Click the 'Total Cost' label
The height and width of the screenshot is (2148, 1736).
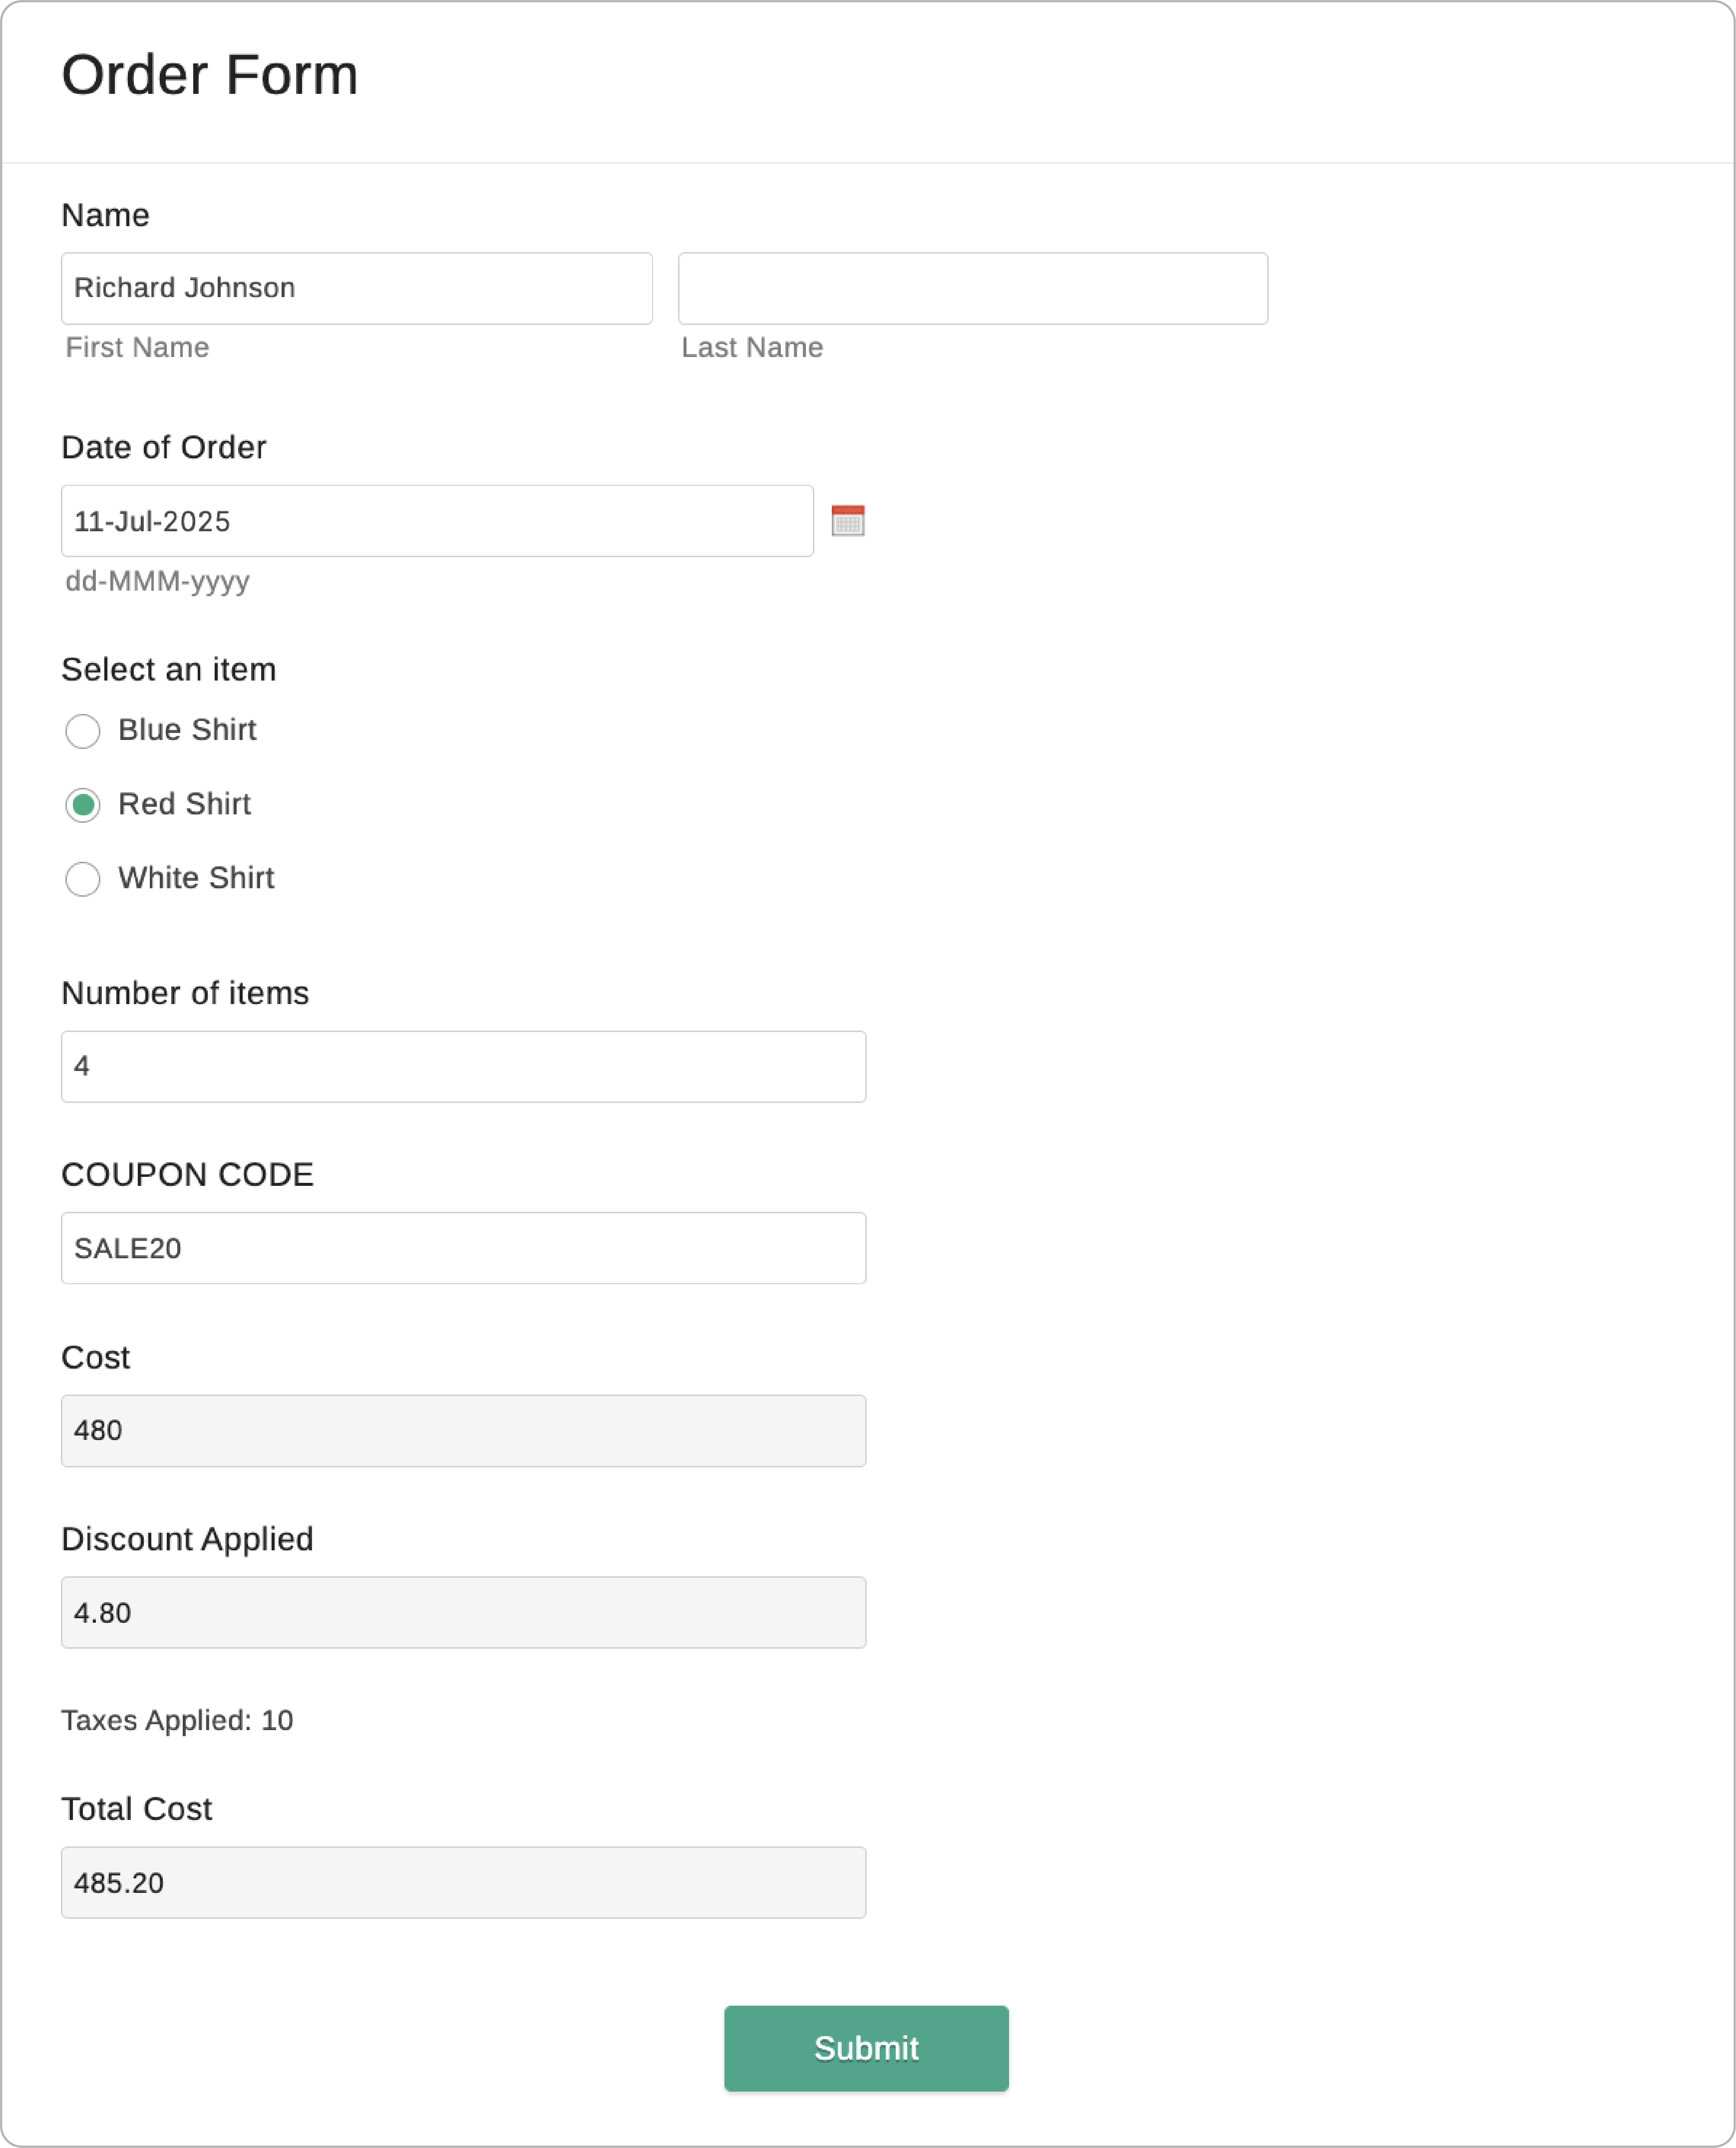[x=137, y=1809]
